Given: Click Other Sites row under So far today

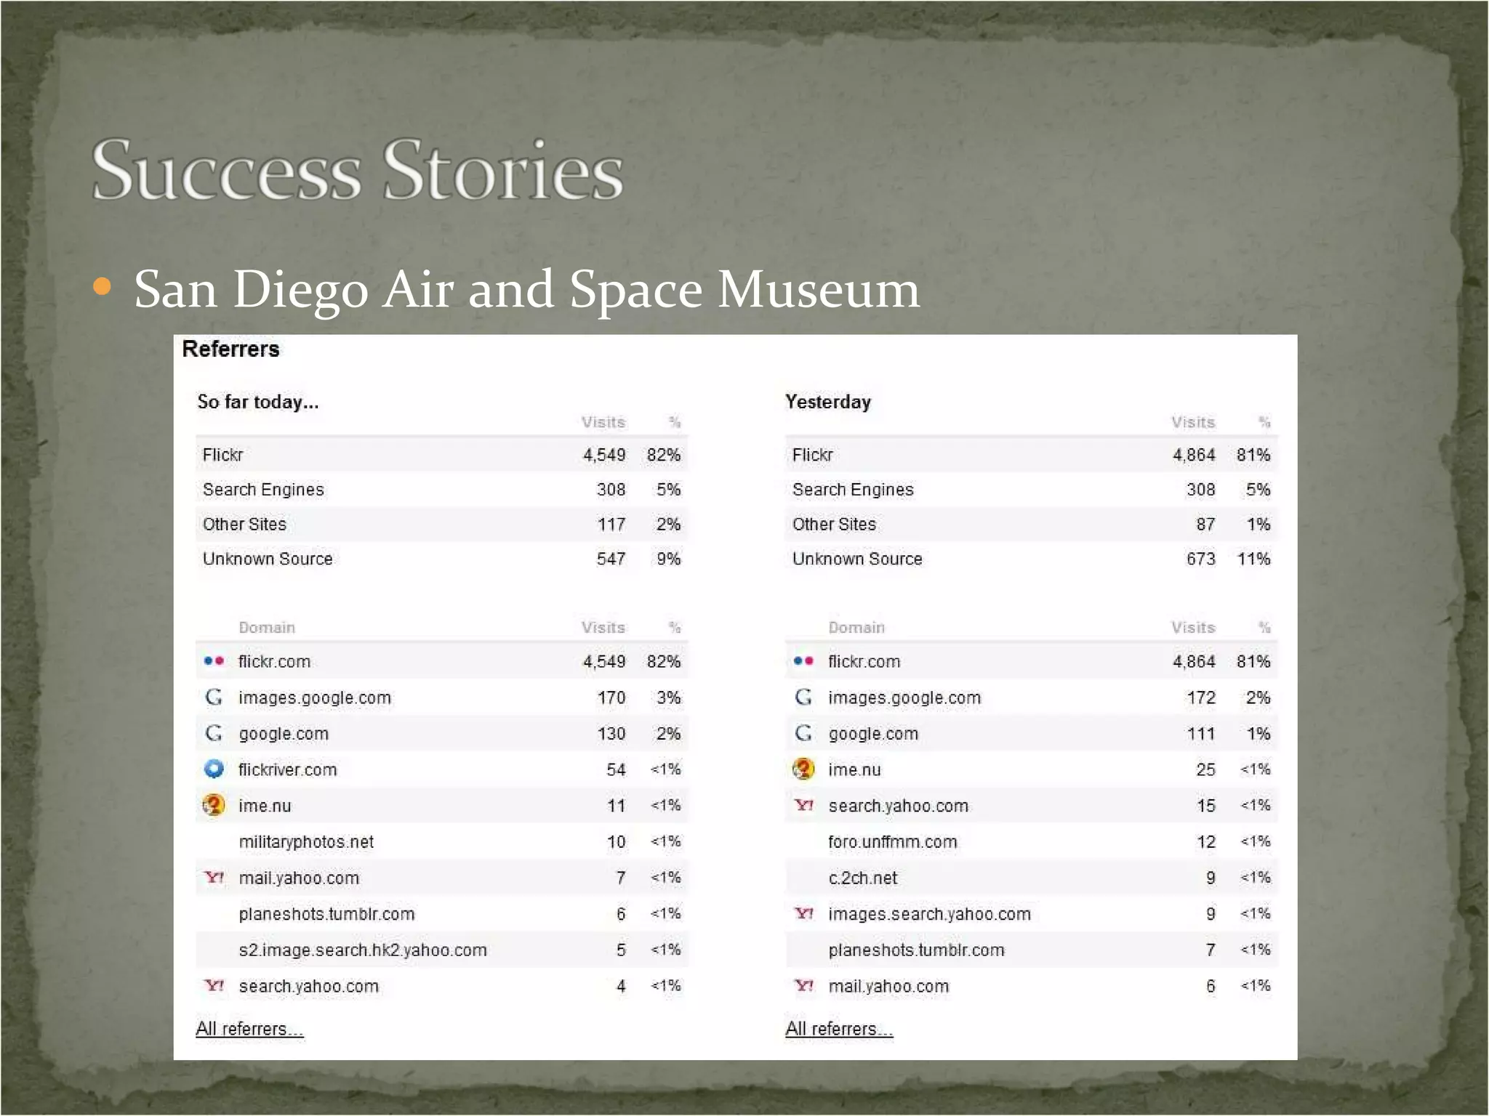Looking at the screenshot, I should pos(442,524).
